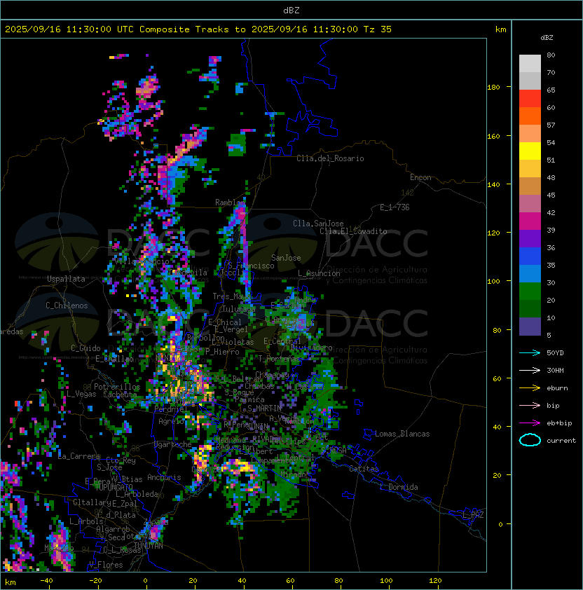Screen dimensions: 583x590
Task: Click the 'TUNUYAN' map label
Action: click(x=149, y=546)
